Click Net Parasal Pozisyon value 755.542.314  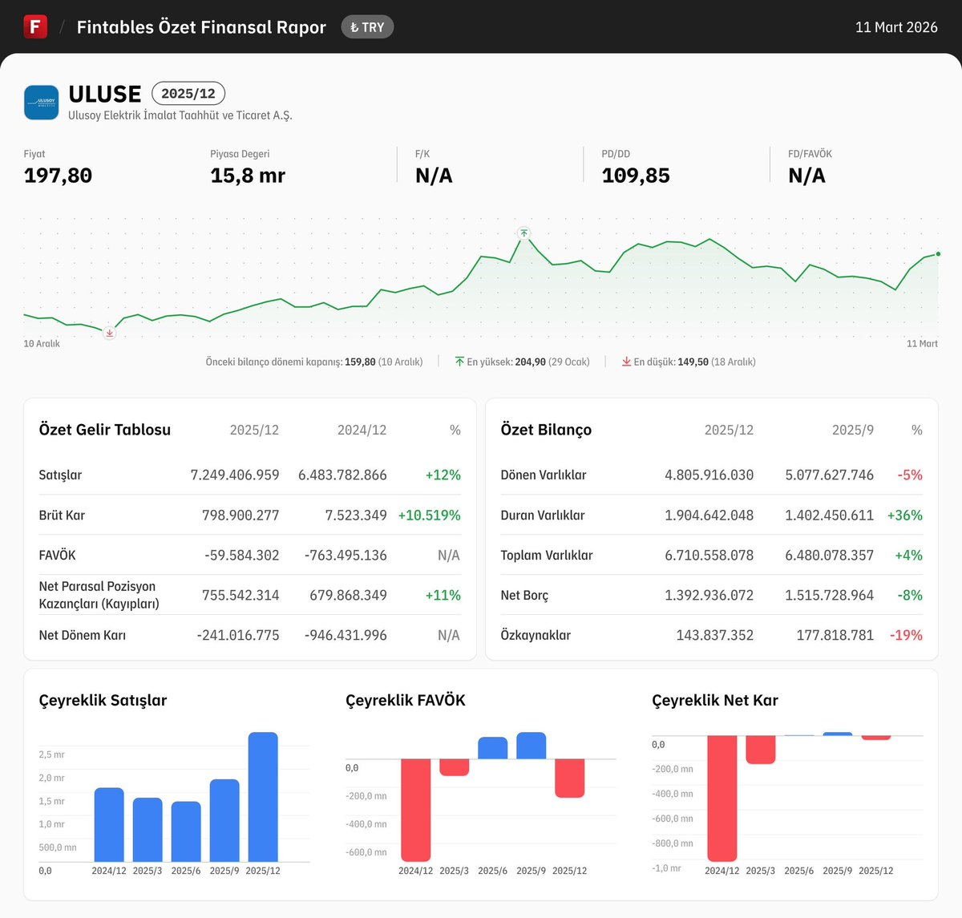click(x=240, y=595)
